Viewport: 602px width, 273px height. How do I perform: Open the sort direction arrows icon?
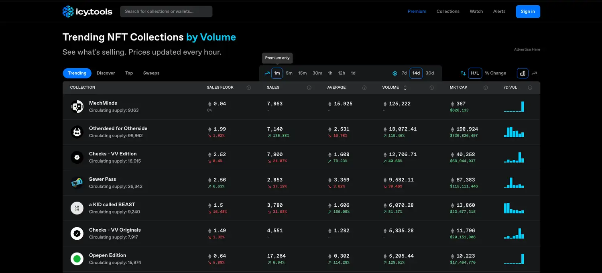click(463, 73)
